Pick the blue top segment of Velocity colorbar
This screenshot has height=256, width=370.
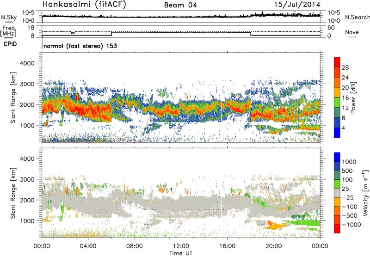pyautogui.click(x=337, y=157)
